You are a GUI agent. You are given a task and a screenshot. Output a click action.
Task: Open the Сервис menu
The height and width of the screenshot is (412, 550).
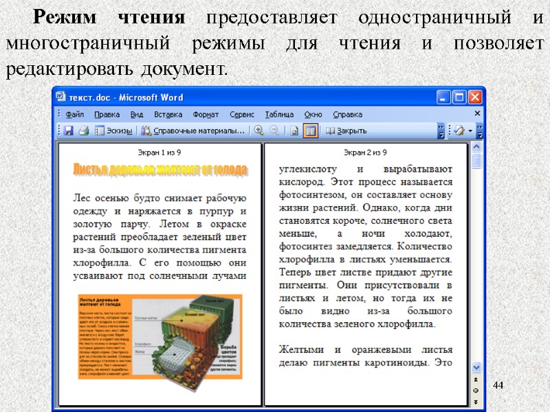tap(242, 115)
